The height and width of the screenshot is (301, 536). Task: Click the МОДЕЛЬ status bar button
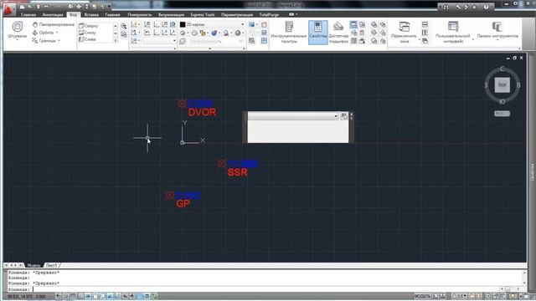click(x=422, y=296)
